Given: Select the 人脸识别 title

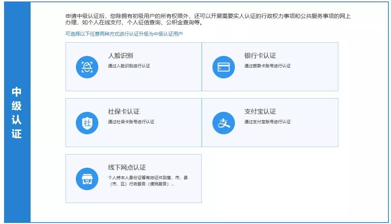Looking at the screenshot, I should (120, 56).
